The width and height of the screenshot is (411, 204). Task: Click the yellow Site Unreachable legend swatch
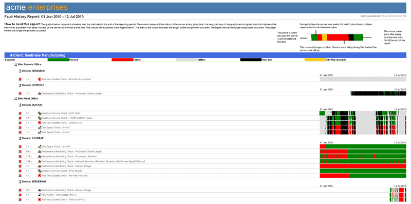coord(315,60)
